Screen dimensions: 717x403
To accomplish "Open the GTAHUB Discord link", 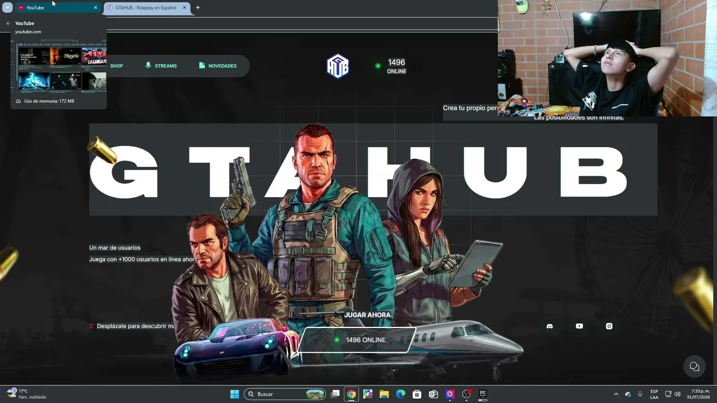I will coord(550,326).
